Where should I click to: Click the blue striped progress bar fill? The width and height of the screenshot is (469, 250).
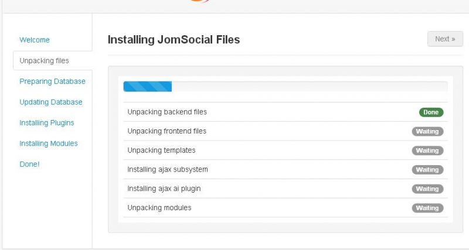tap(148, 86)
